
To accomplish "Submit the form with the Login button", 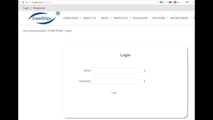I will click(113, 93).
